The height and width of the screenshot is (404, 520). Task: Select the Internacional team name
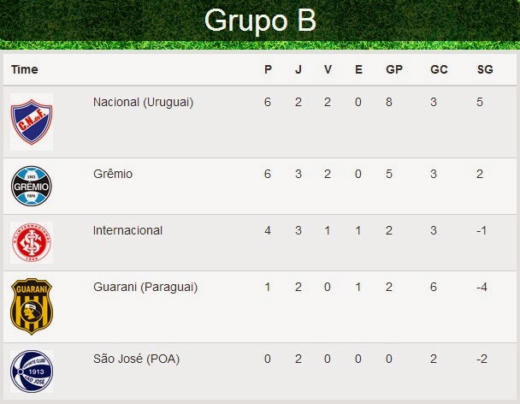[127, 230]
